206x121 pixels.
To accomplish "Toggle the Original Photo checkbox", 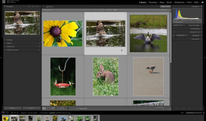I will pyautogui.click(x=174, y=22).
